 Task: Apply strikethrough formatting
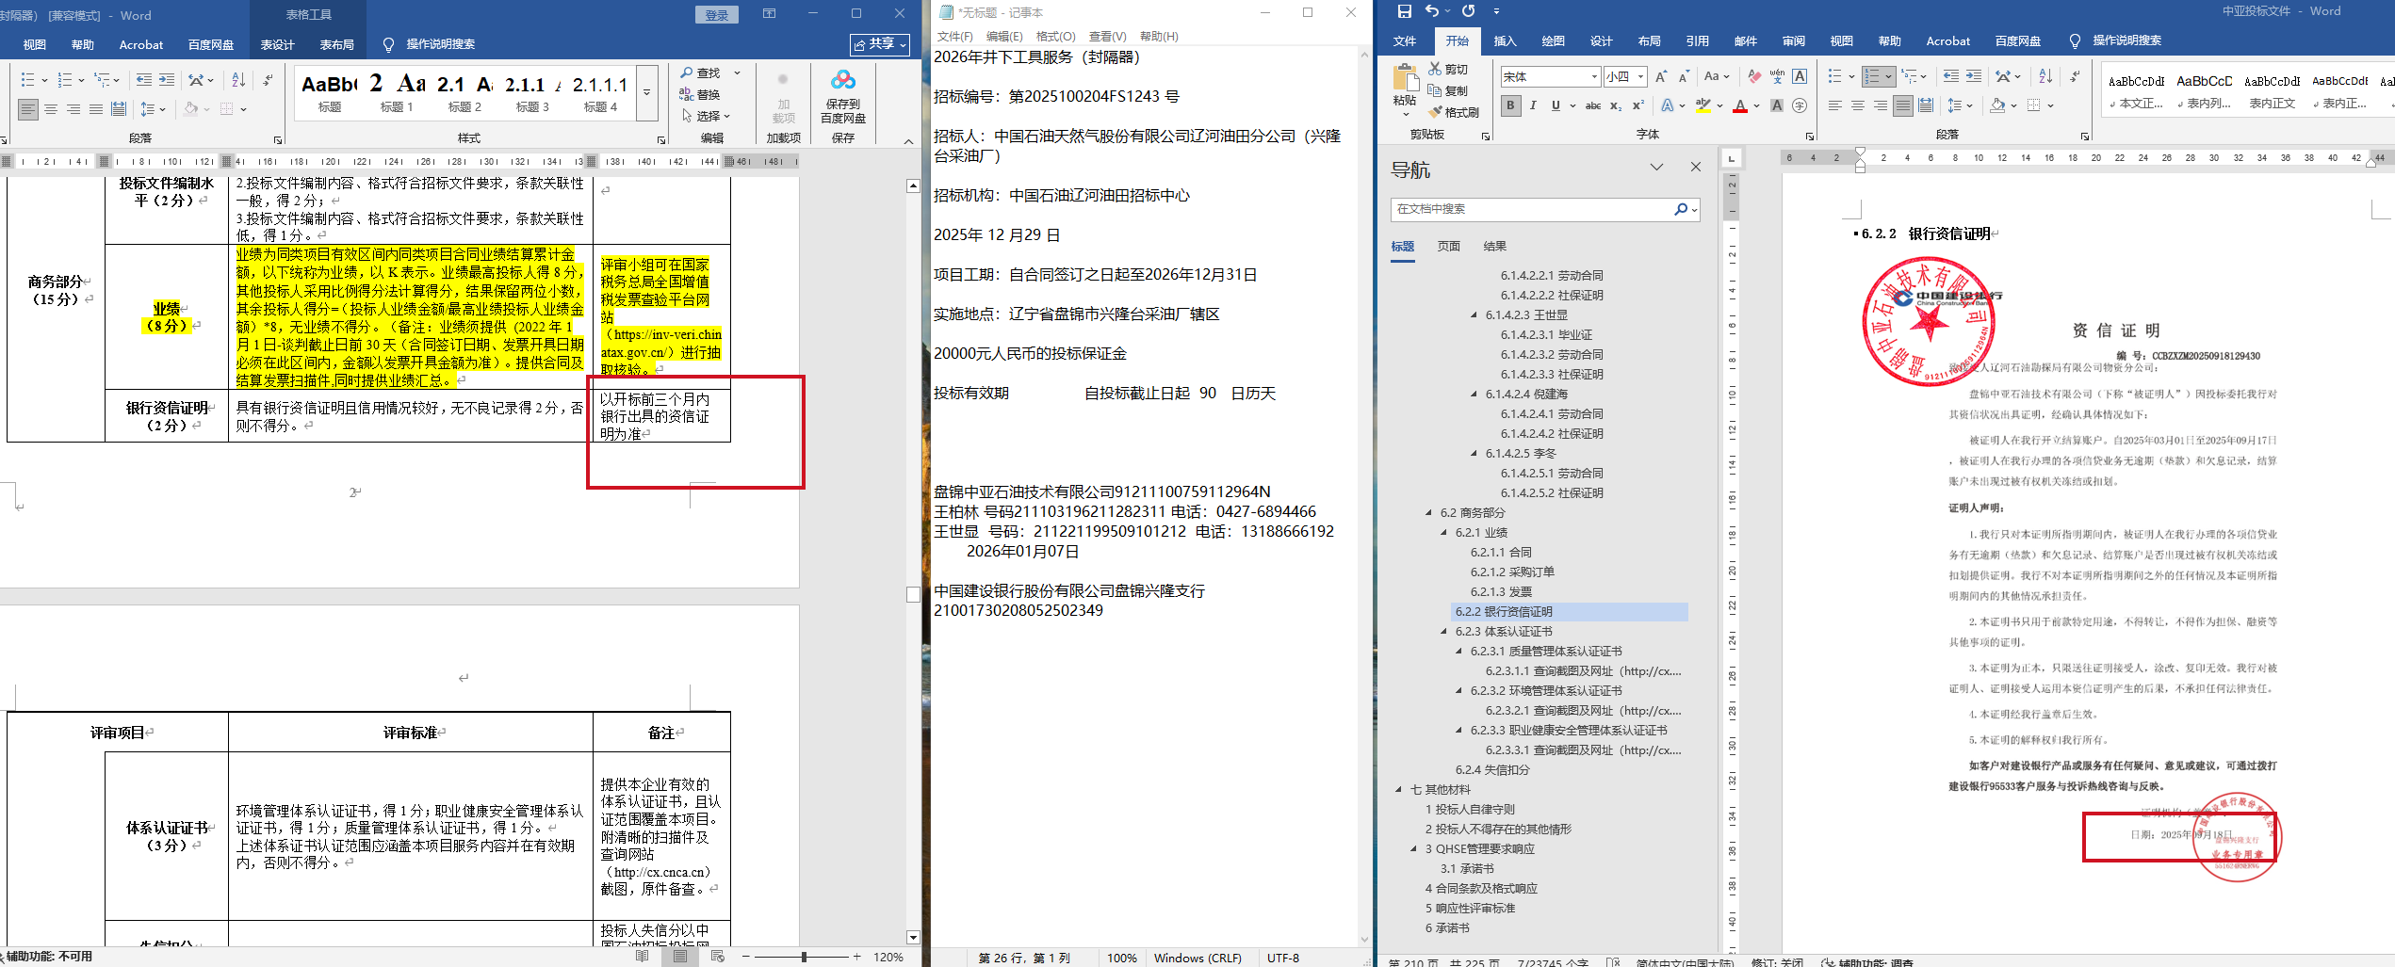pyautogui.click(x=1592, y=105)
